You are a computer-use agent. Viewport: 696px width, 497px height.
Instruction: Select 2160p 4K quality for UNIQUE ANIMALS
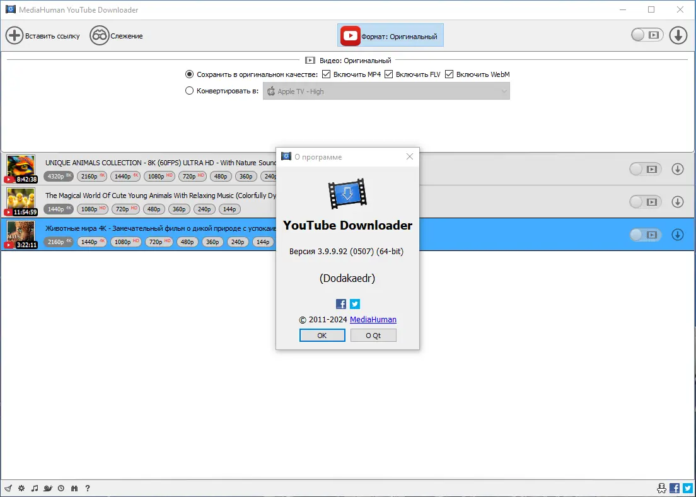coord(92,177)
